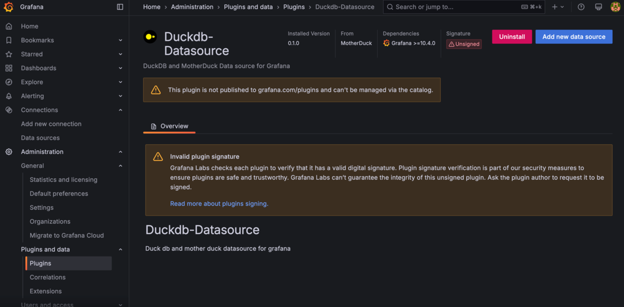Expand the Bookmarks section chevron
The height and width of the screenshot is (307, 624).
[121, 41]
